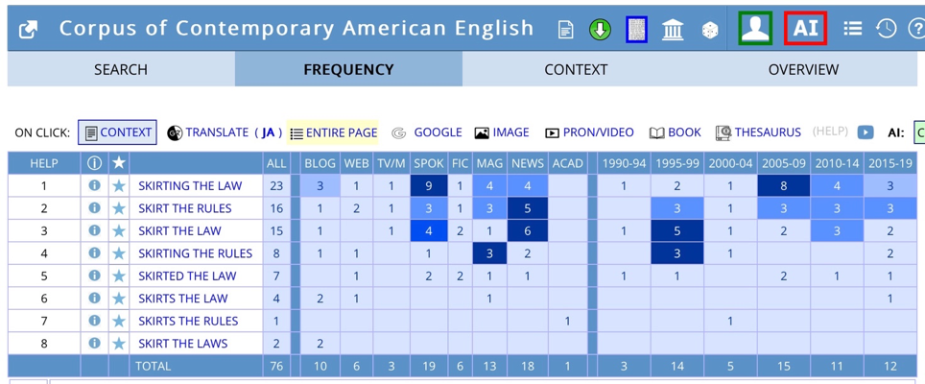Switch to the OVERVIEW tab

click(x=803, y=70)
